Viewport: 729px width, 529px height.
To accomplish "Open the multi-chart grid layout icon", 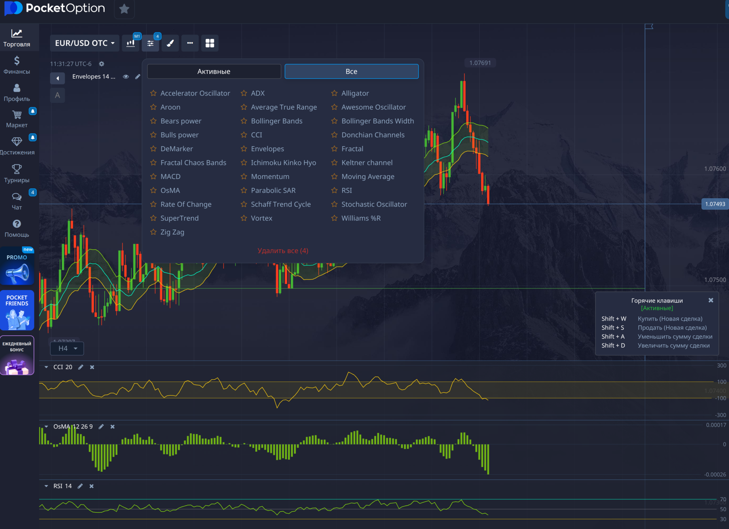I will pyautogui.click(x=210, y=43).
